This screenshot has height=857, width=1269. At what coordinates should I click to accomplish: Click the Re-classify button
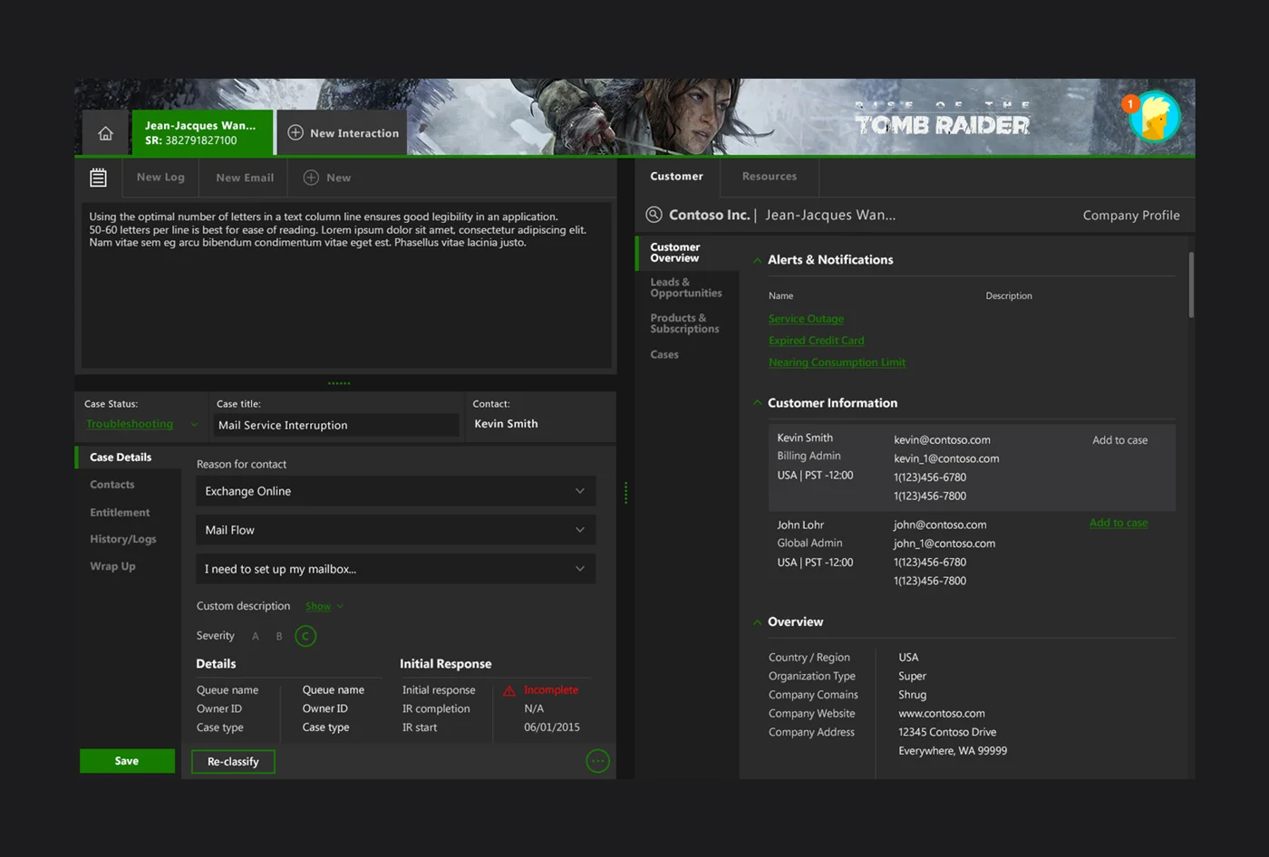pyautogui.click(x=233, y=762)
